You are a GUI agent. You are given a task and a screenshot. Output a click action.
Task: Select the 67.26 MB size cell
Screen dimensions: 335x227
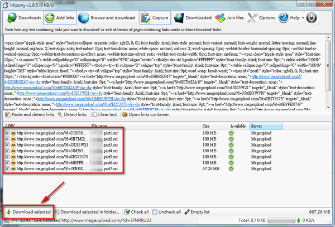coord(211,169)
